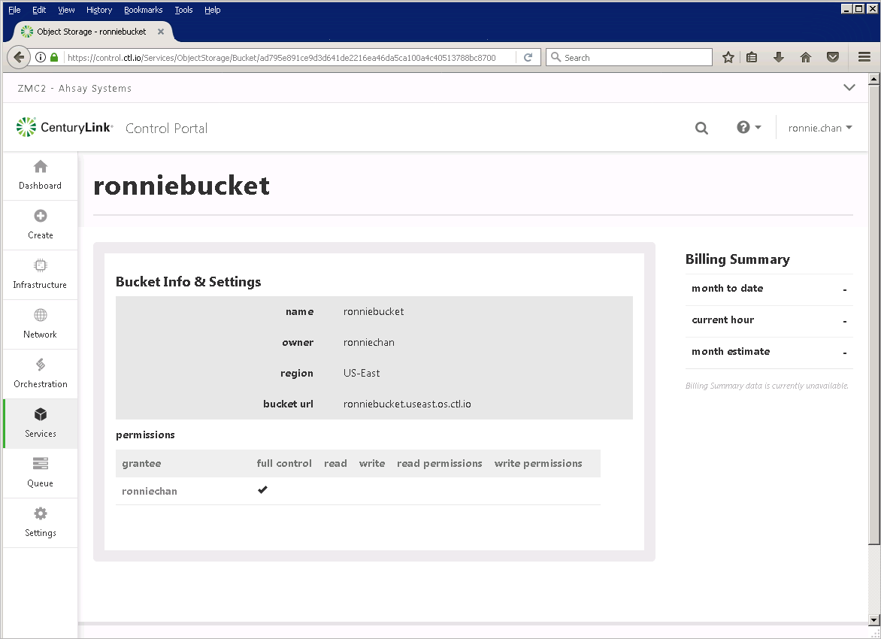Click the 'read permissions' column header
881x639 pixels.
point(440,464)
